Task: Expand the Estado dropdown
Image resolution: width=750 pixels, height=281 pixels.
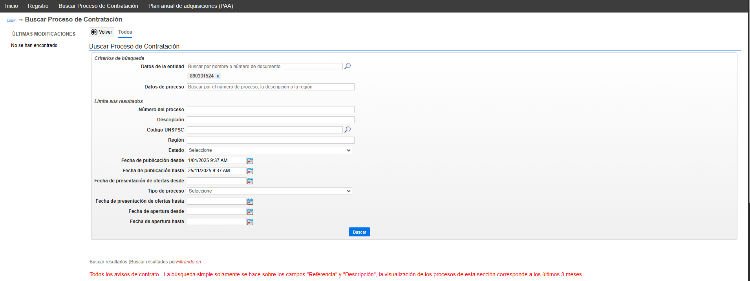Action: tap(269, 150)
